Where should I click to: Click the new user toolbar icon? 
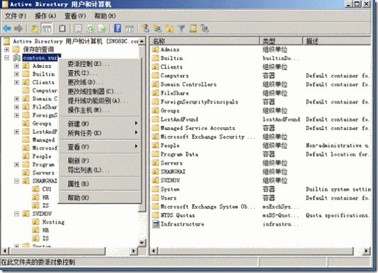(x=145, y=28)
